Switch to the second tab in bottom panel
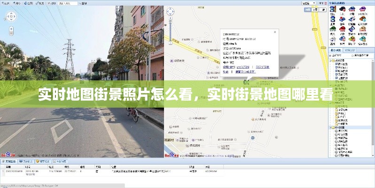 tap(27, 161)
